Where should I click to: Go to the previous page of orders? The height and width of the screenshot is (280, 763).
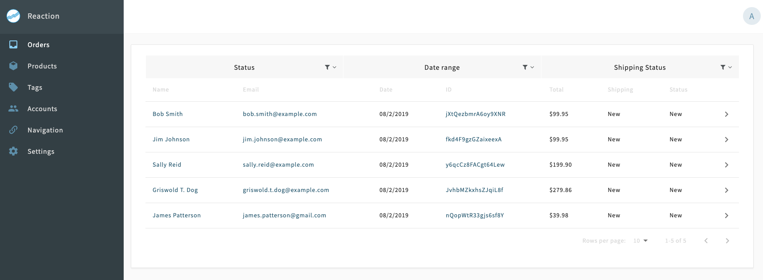coord(706,240)
